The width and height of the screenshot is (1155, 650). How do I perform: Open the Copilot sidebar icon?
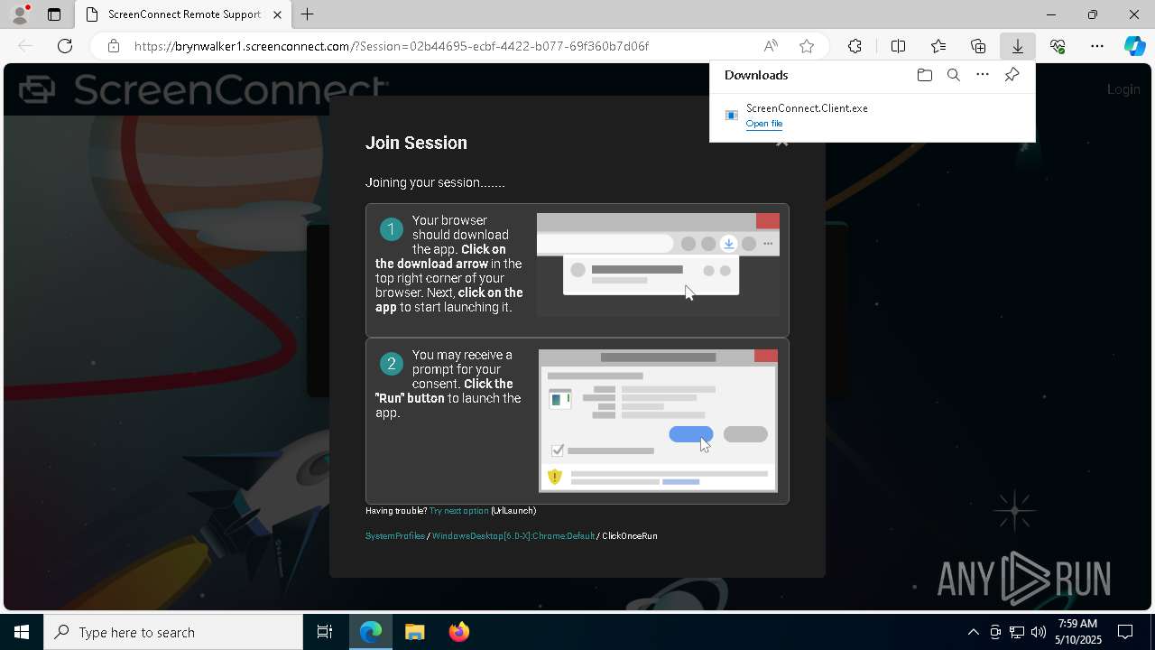1135,46
